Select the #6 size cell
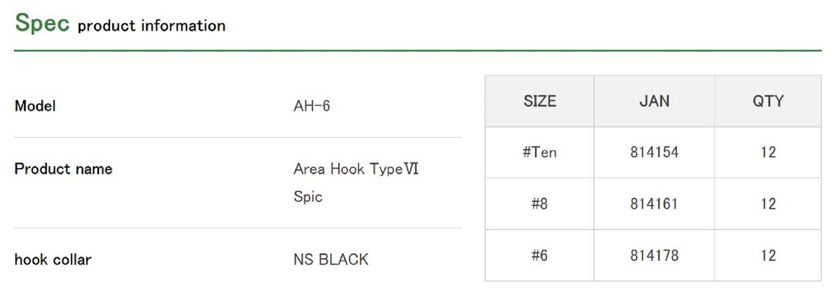Viewport: 825px width, 288px height. pyautogui.click(x=540, y=255)
